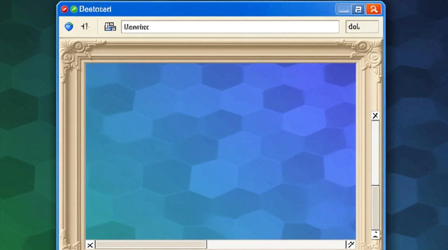Click the green checkmark icon in title bar
The height and width of the screenshot is (250, 448).
click(x=74, y=9)
